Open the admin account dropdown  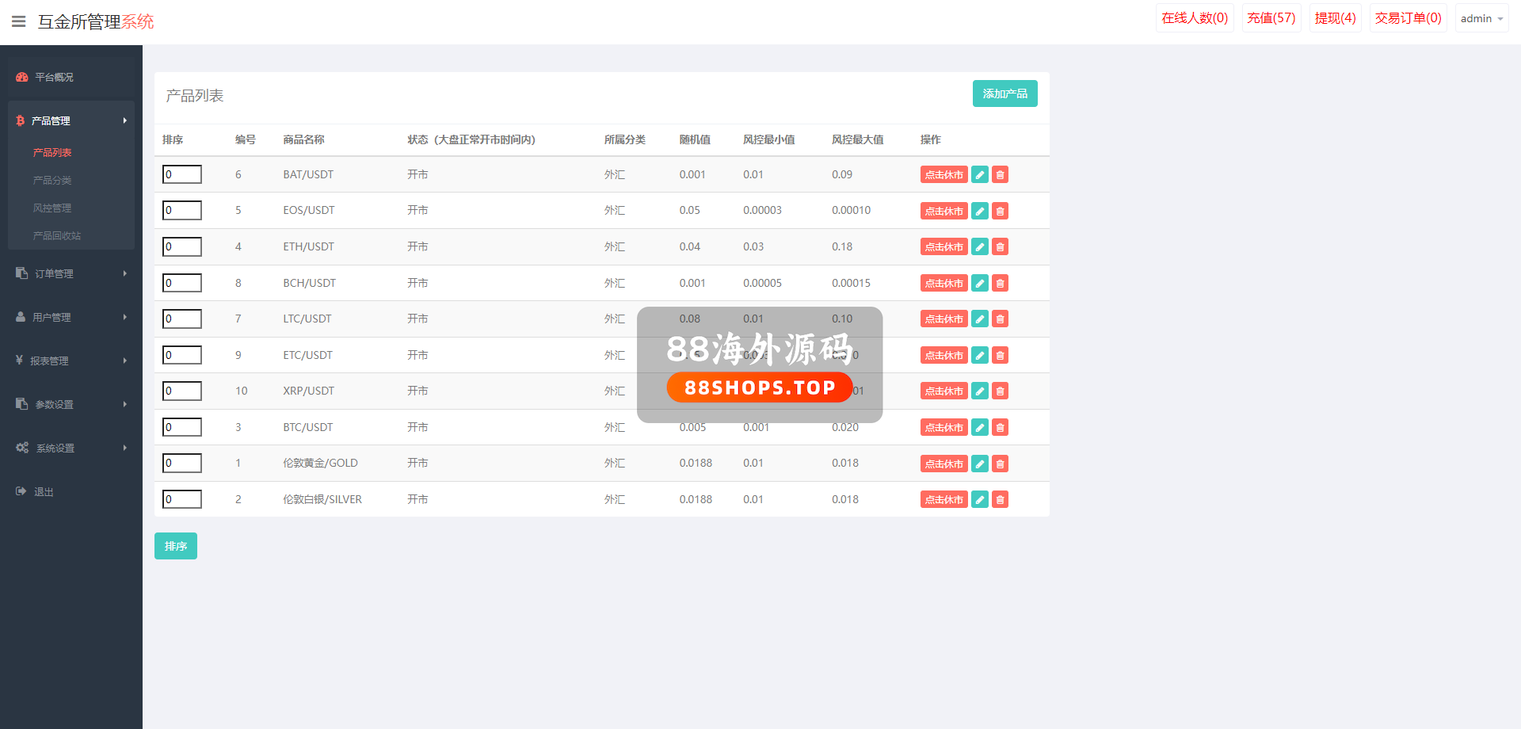click(1481, 18)
